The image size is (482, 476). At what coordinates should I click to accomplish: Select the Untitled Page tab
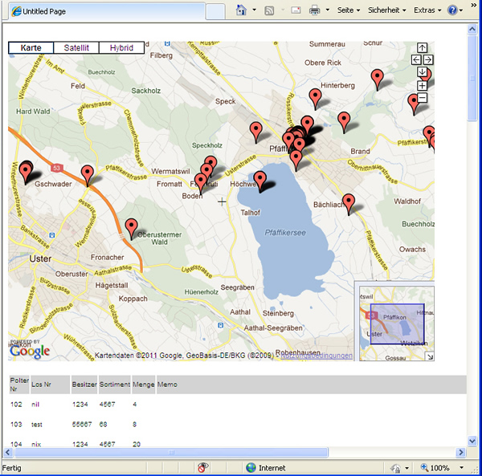coord(106,12)
